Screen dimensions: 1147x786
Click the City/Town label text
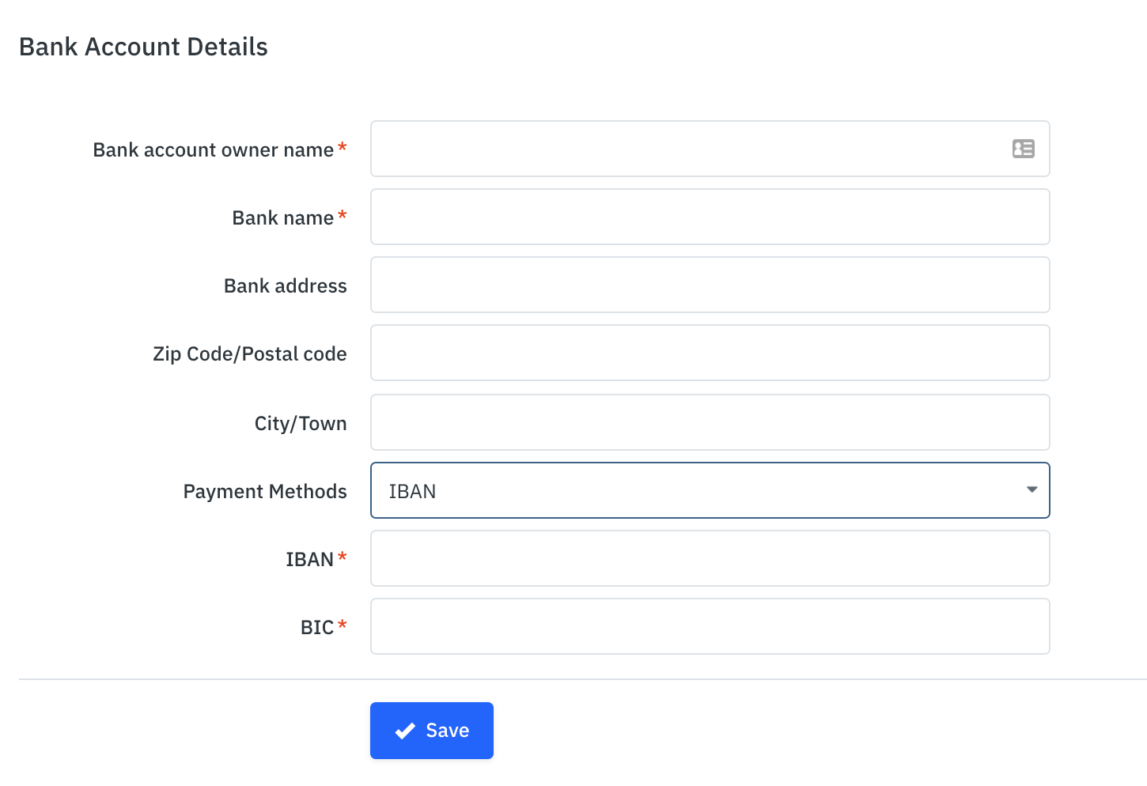click(301, 423)
